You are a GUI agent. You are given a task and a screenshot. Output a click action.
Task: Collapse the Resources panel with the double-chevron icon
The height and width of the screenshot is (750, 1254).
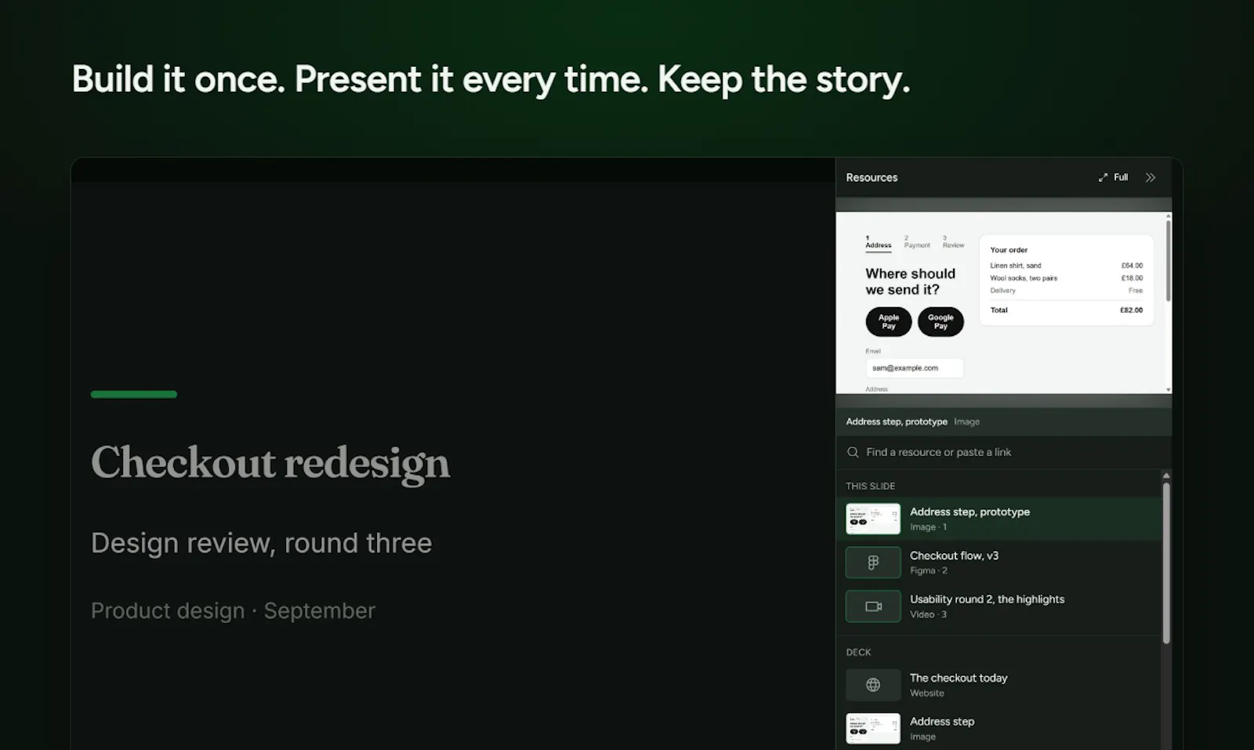[x=1150, y=178]
